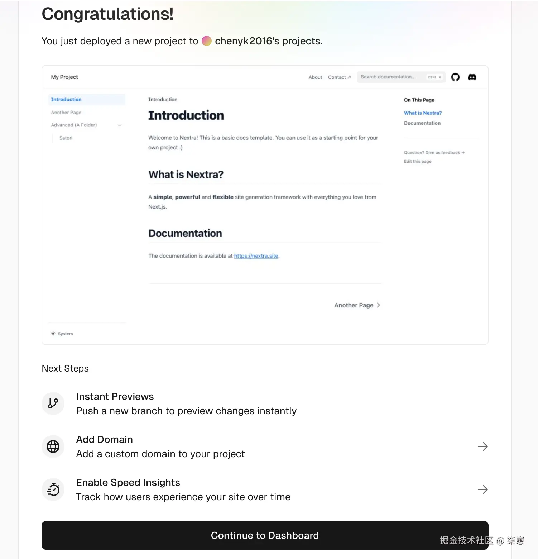Collapse the Advanced (A Folder) chevron
The height and width of the screenshot is (559, 538).
(x=120, y=125)
